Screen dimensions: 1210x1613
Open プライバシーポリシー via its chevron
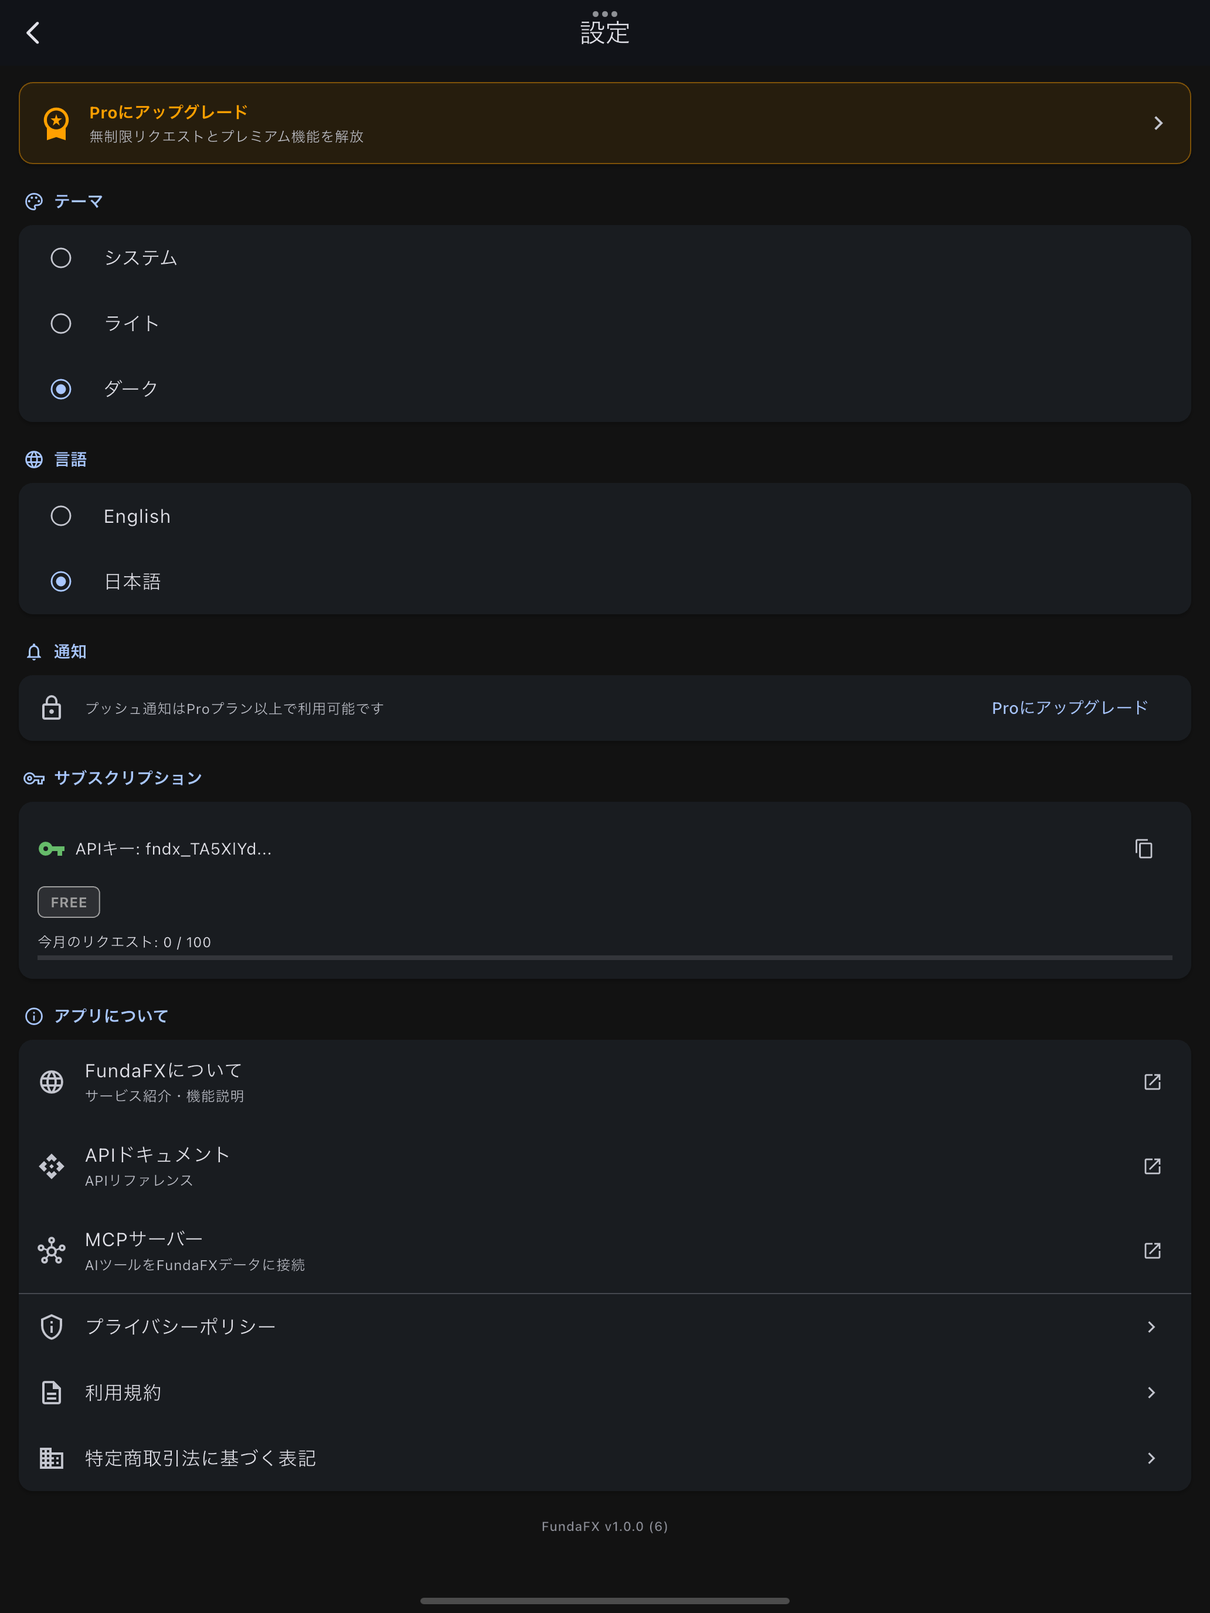(x=1151, y=1326)
